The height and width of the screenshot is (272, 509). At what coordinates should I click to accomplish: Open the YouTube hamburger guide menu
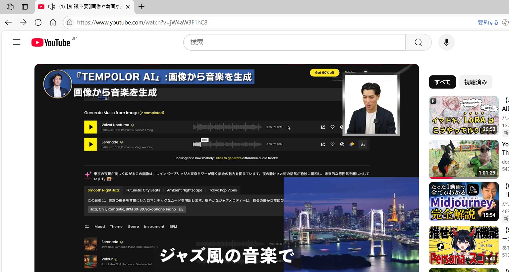pos(17,42)
